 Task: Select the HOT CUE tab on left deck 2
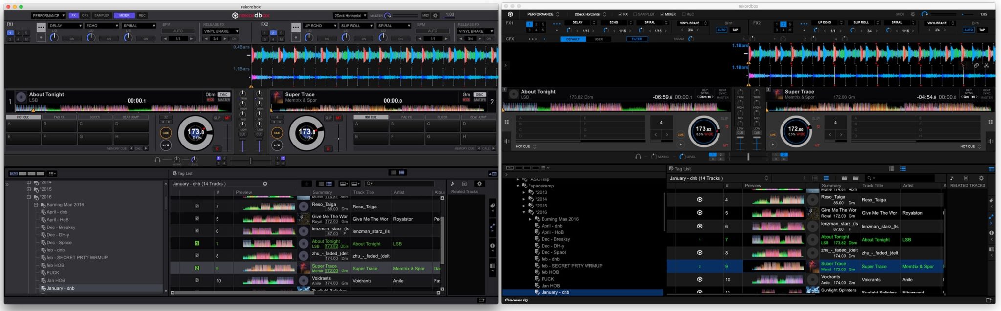(370, 117)
